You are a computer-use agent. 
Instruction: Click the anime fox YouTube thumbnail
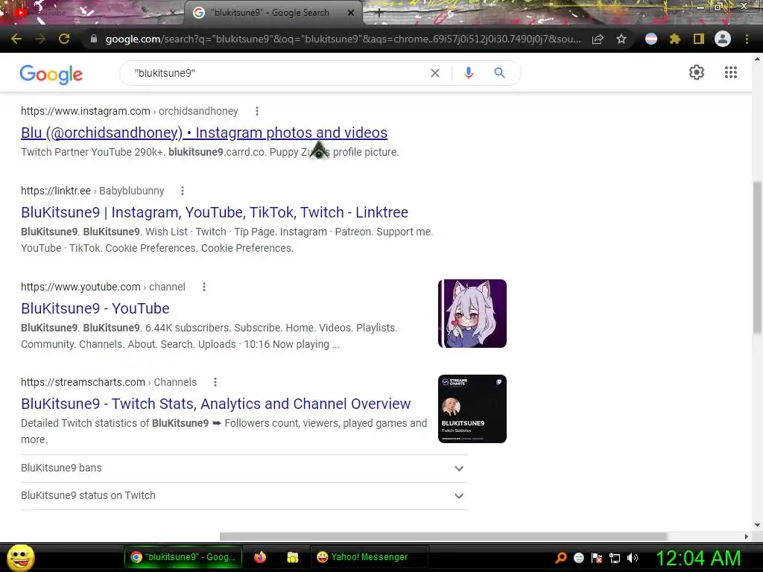click(472, 314)
